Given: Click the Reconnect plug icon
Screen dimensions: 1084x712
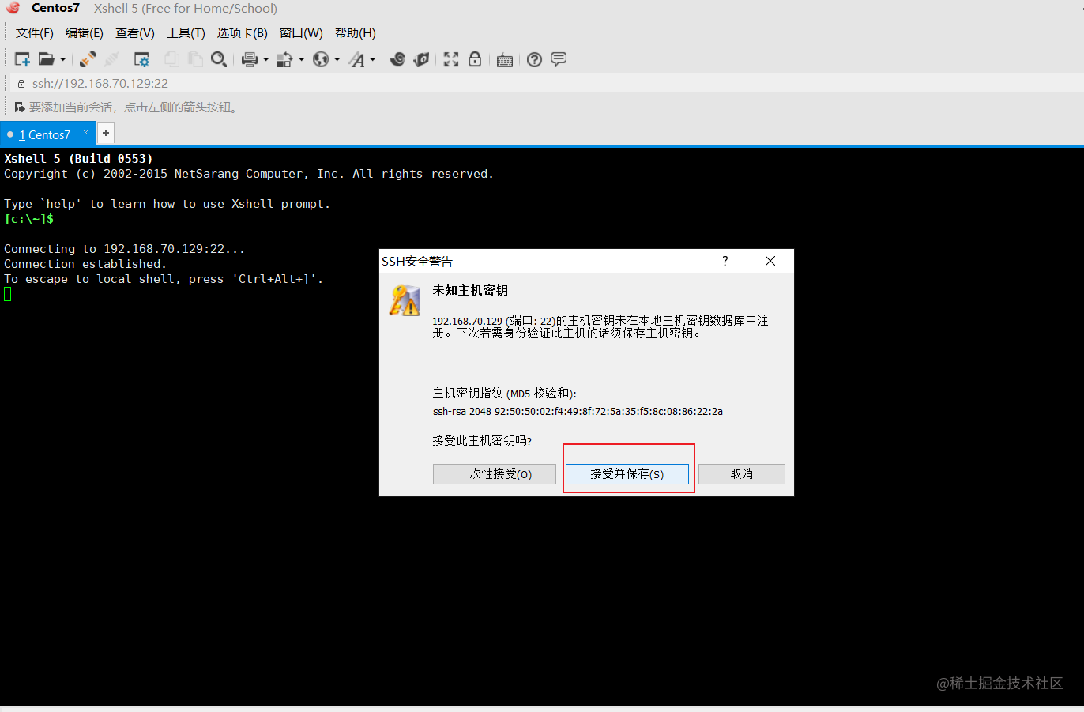Looking at the screenshot, I should click(88, 59).
